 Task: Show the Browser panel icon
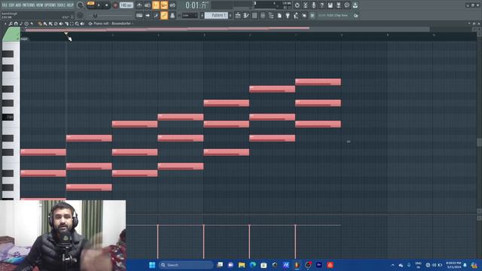pos(271,15)
